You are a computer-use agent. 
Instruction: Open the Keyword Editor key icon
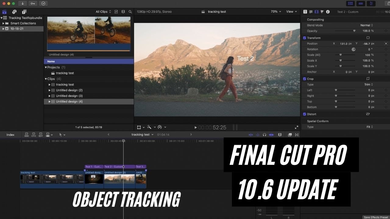[33, 3]
